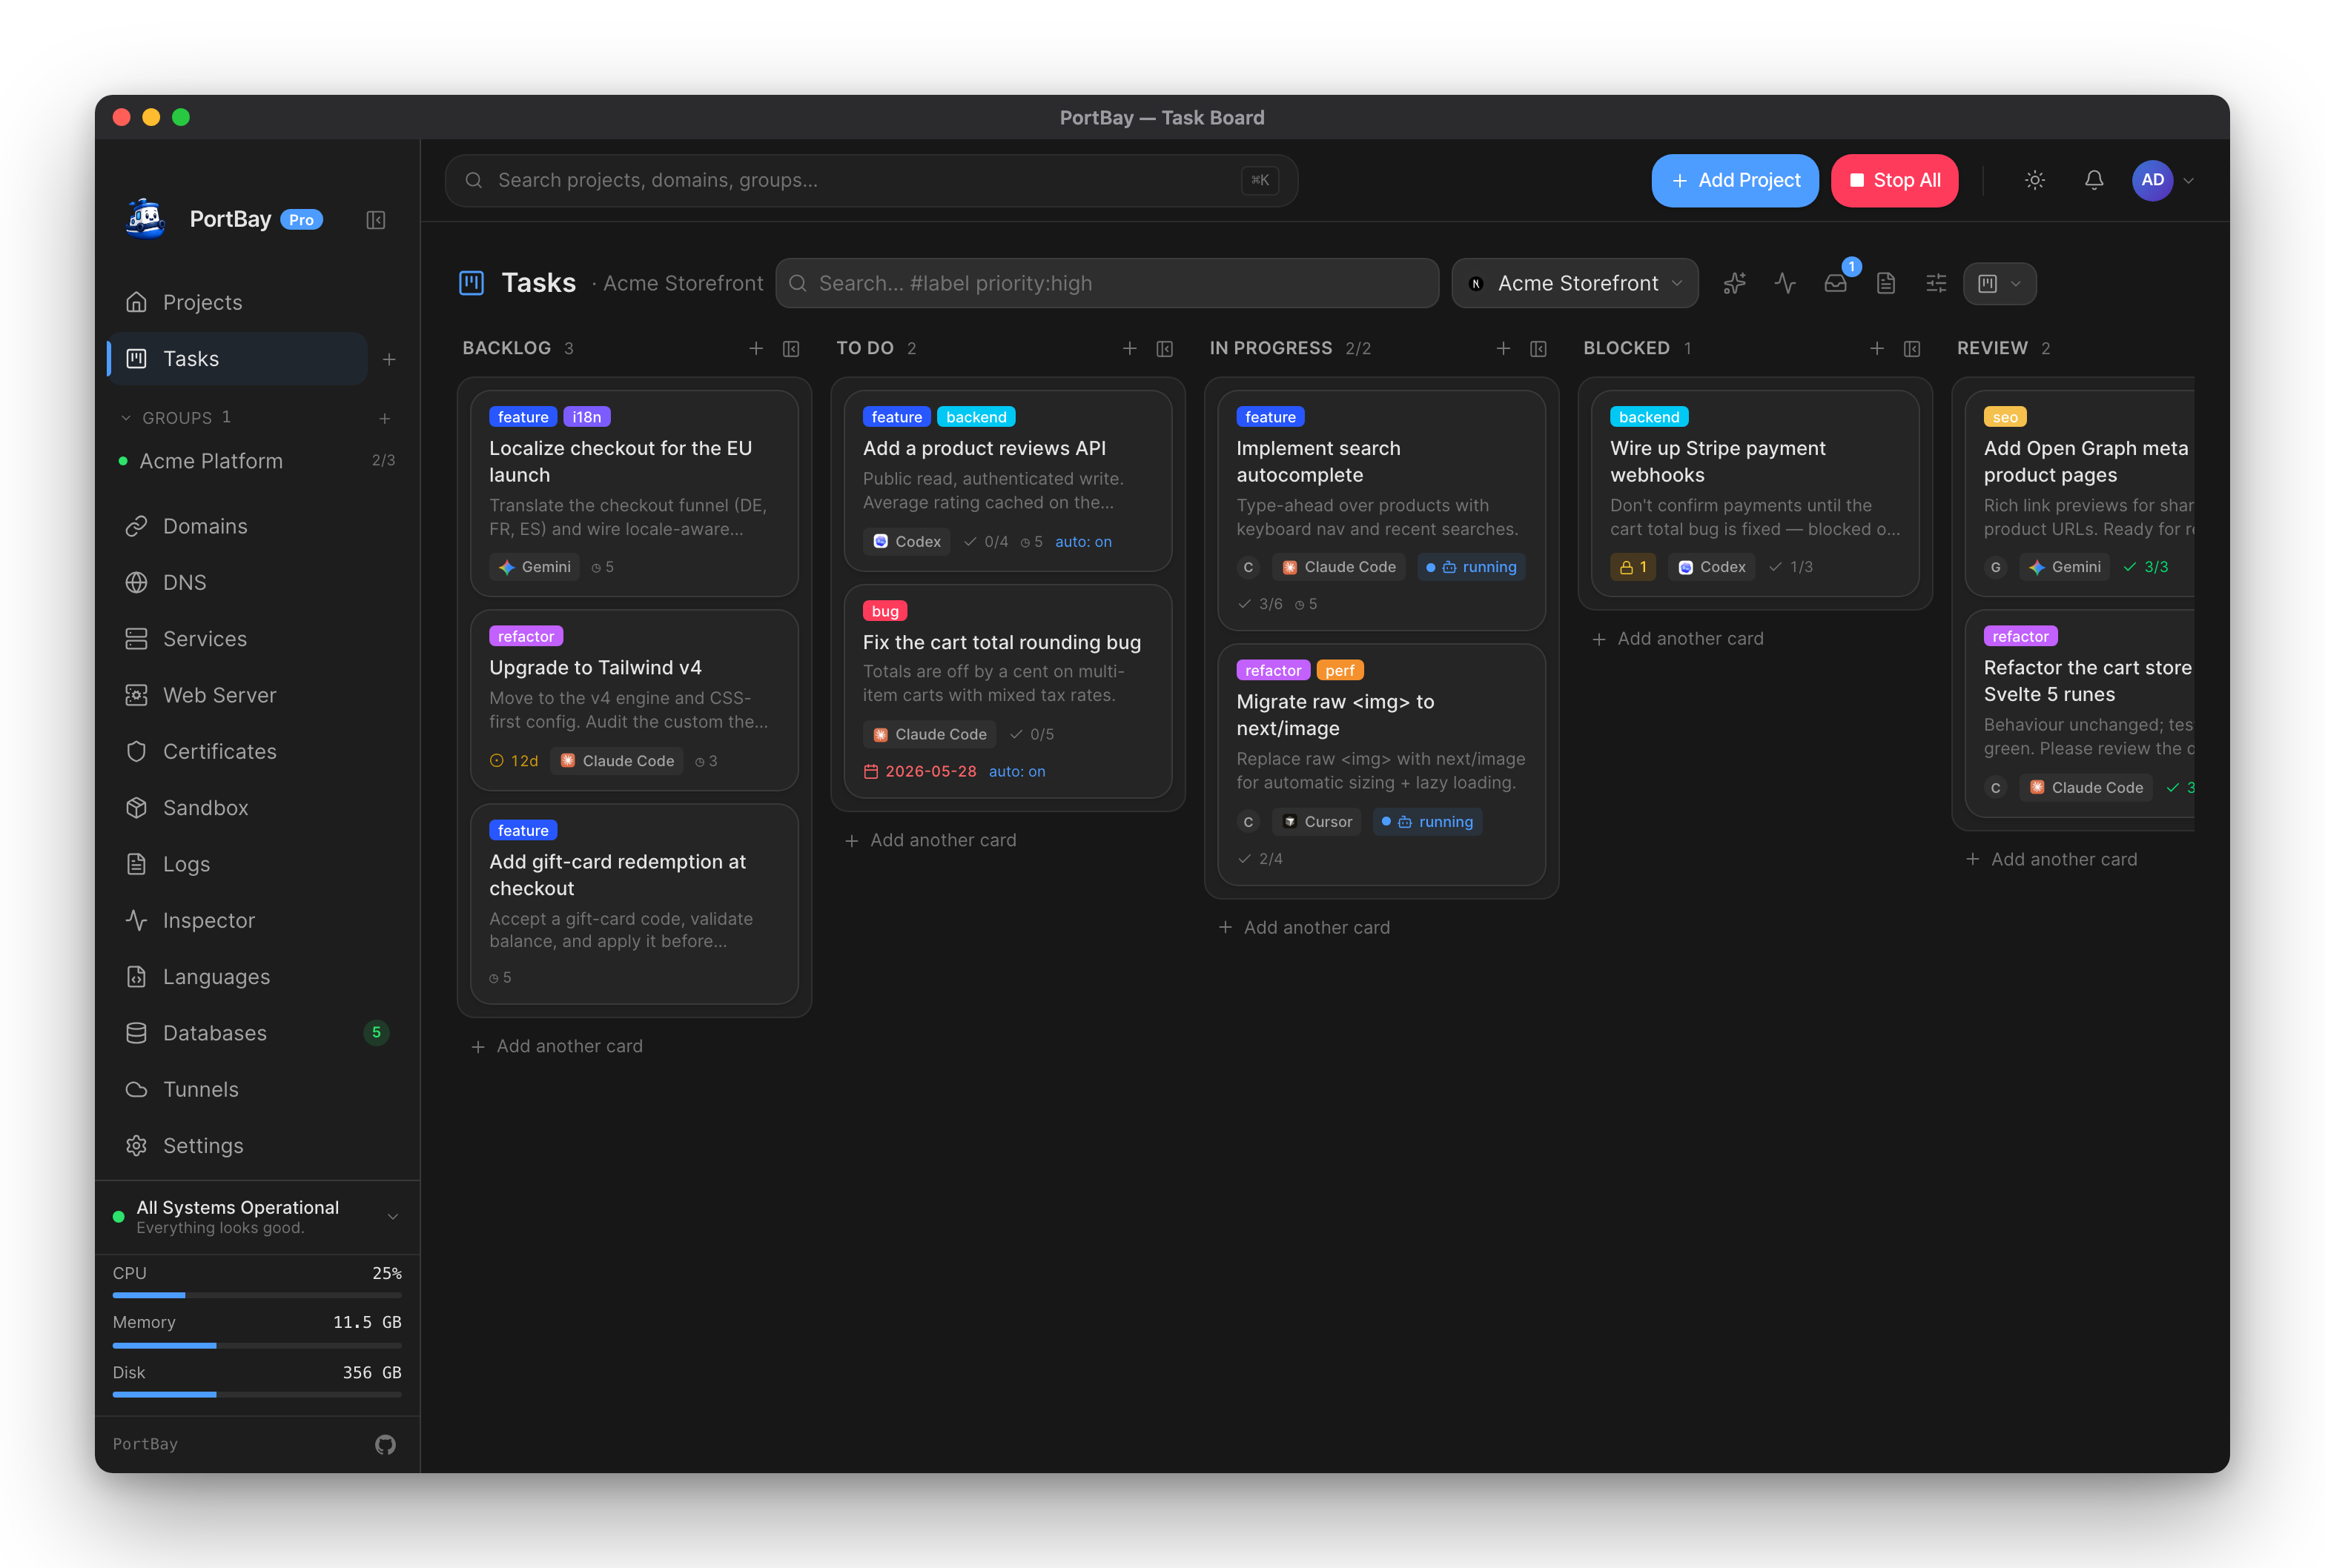
Task: Click the activity pulse toolbar icon
Action: pos(1785,284)
